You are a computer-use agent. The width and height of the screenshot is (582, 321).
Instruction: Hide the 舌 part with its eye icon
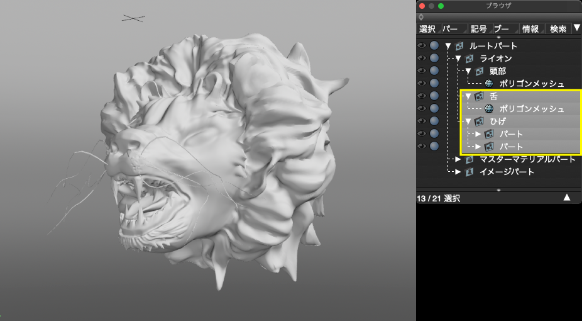point(421,96)
